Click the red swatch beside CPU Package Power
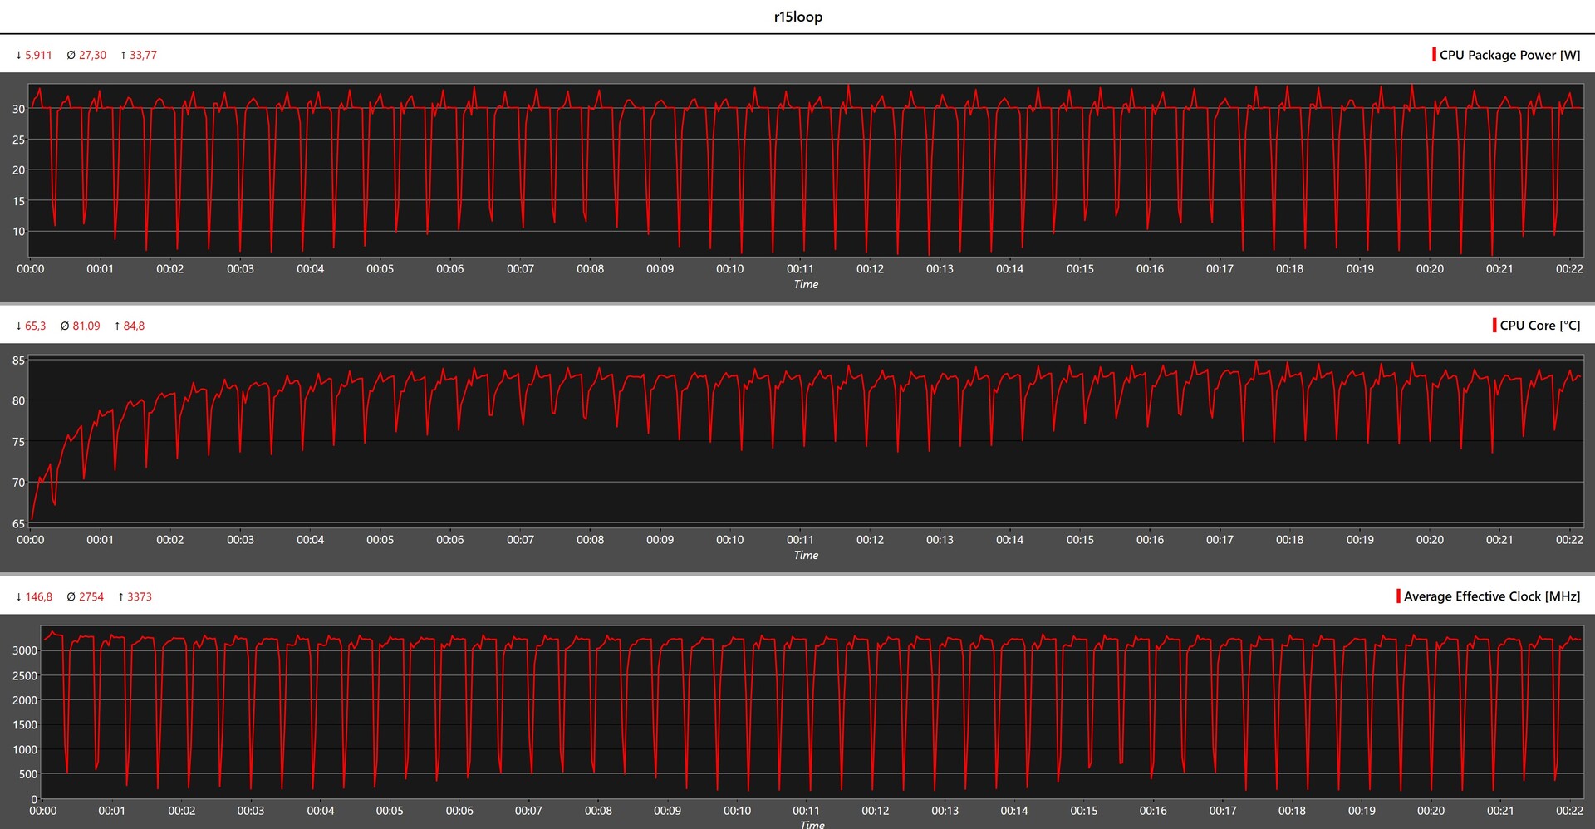The width and height of the screenshot is (1595, 829). pos(1434,55)
